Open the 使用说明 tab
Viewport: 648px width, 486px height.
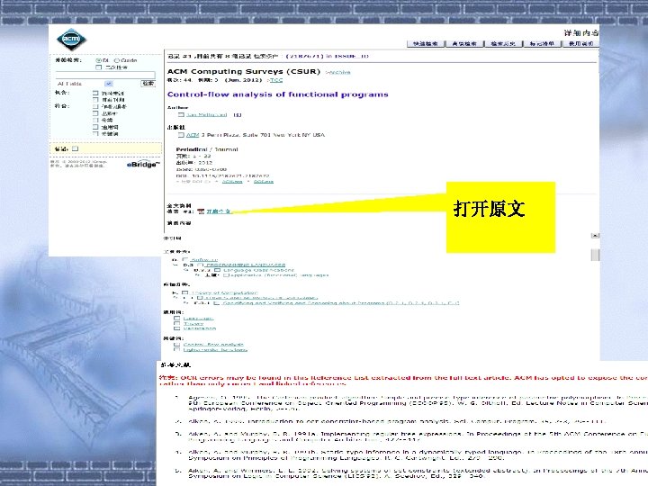[x=580, y=43]
